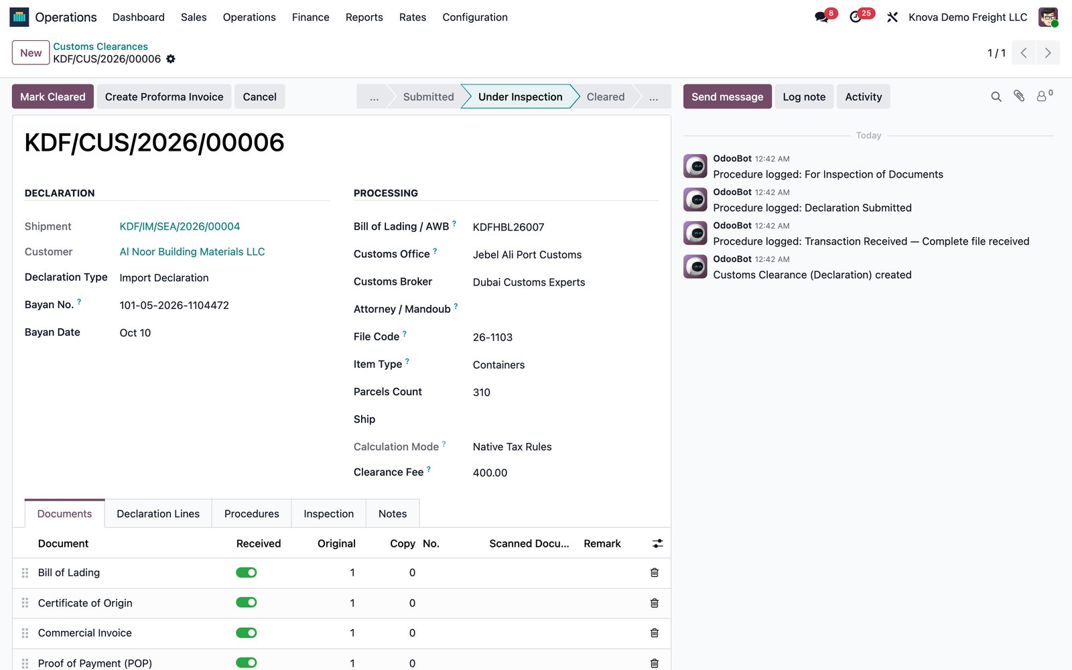Click Send message in chatter
The image size is (1072, 670).
tap(727, 96)
